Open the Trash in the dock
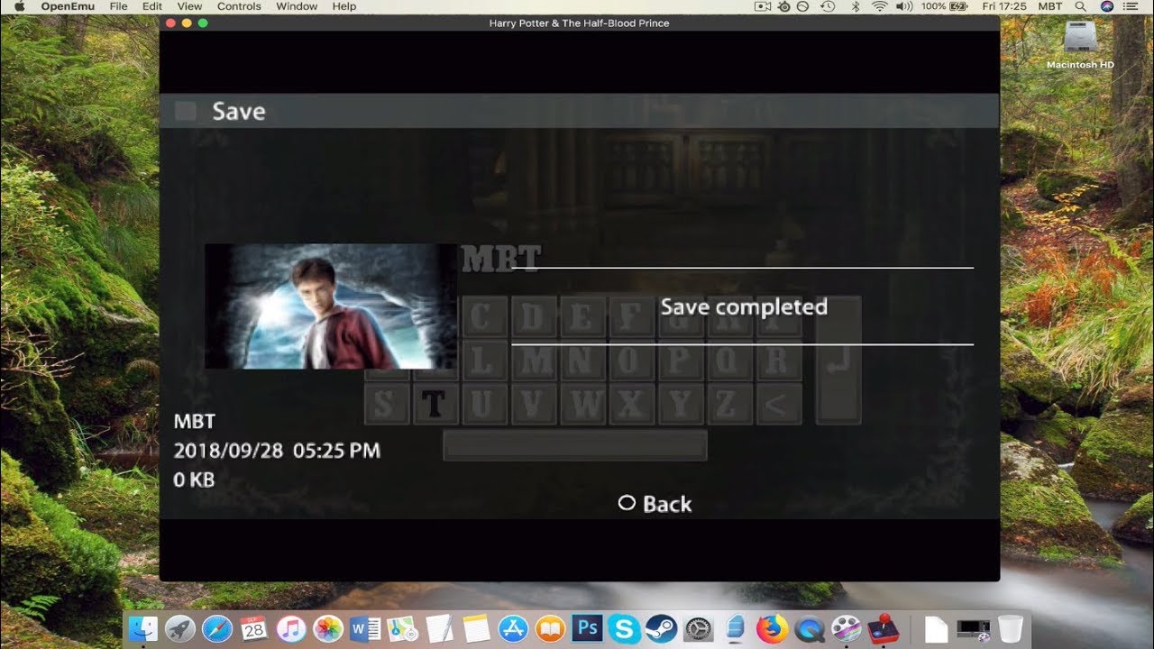 pyautogui.click(x=1011, y=628)
